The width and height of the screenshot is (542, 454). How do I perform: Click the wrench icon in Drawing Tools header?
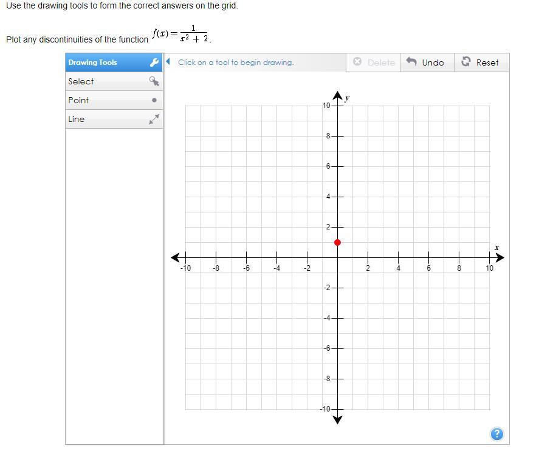(x=154, y=63)
